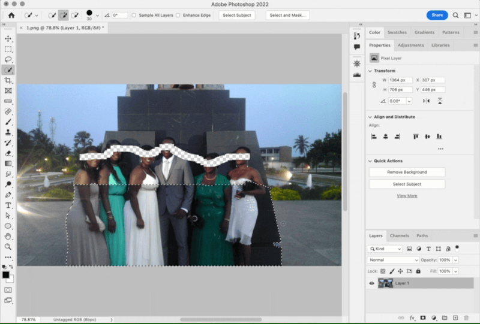
Task: Open the View More link
Action: pos(407,196)
